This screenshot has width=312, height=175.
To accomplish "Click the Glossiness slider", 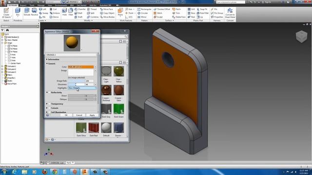I will 76,84.
